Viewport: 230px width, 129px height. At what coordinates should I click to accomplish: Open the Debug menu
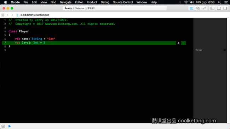(x=105, y=2)
